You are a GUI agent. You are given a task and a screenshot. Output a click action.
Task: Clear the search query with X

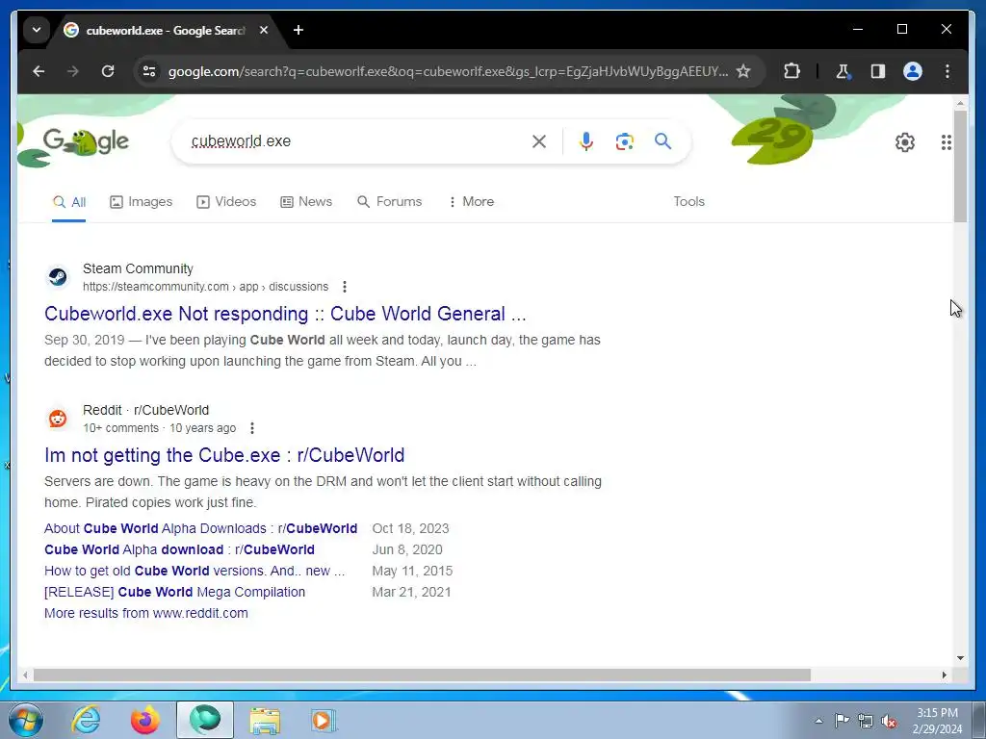point(539,141)
